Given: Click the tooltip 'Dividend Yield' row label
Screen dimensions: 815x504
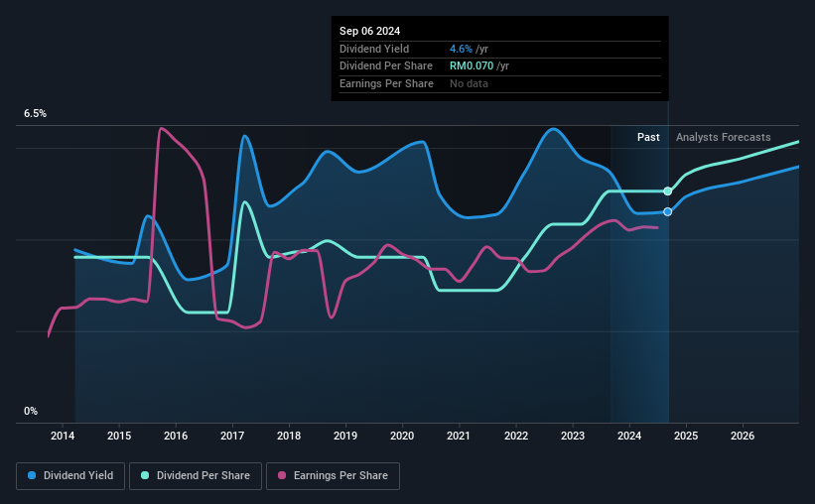Looking at the screenshot, I should [x=374, y=49].
